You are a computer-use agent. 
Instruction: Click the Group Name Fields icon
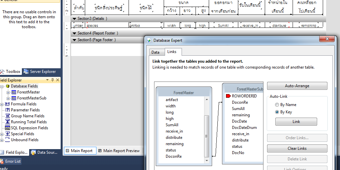click(x=8, y=116)
